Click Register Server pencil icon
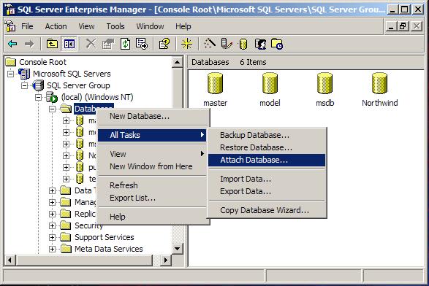Screen dimensions: 429x286 coord(227,44)
